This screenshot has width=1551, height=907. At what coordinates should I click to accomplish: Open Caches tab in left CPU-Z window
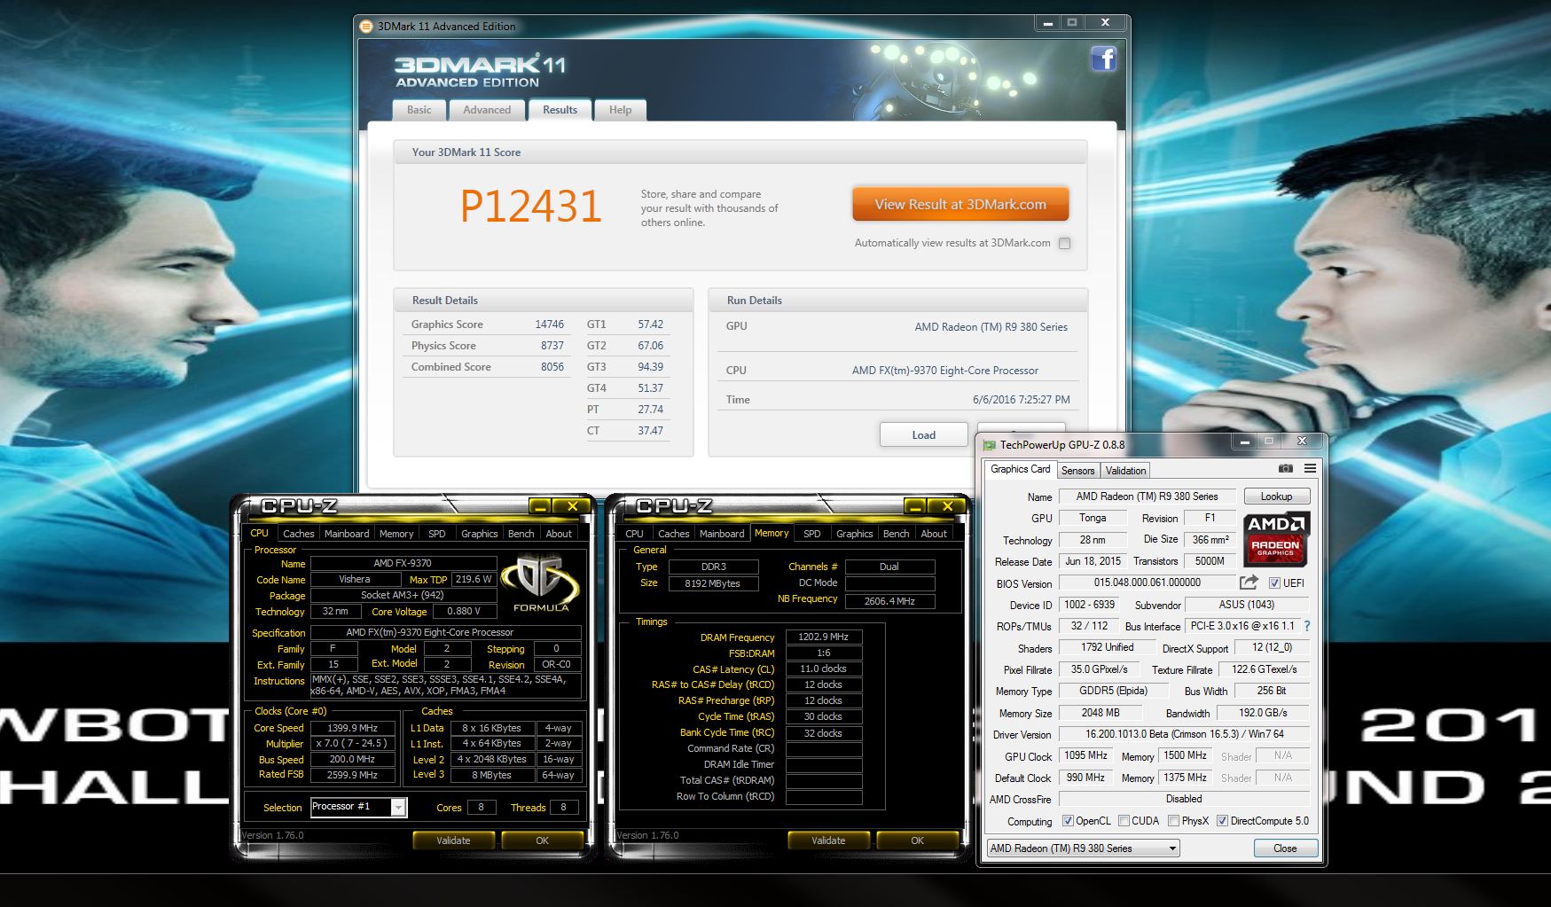pos(298,534)
